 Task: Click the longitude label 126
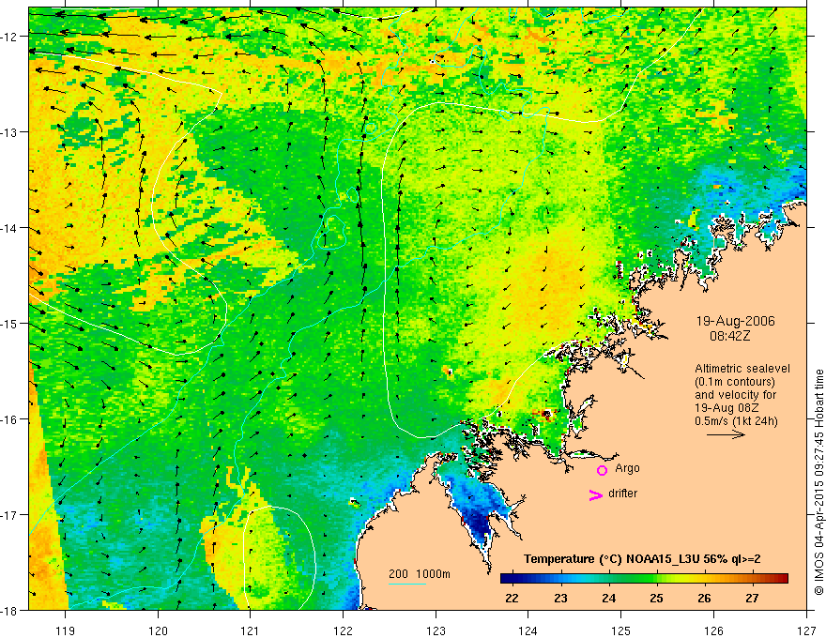(713, 630)
